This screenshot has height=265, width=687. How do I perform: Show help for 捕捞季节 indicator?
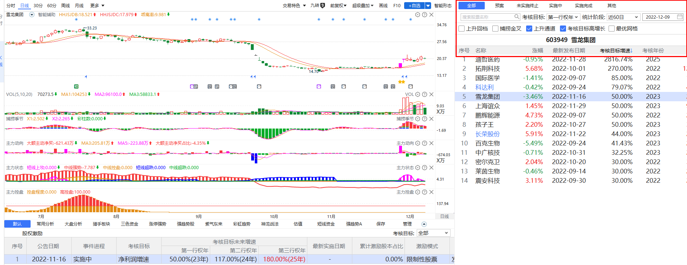tap(424, 119)
